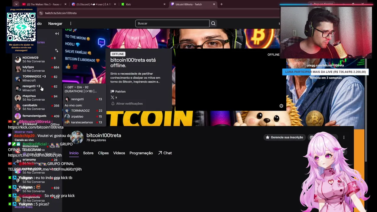Switch to the Clipes tab
The width and height of the screenshot is (377, 212).
pos(103,153)
